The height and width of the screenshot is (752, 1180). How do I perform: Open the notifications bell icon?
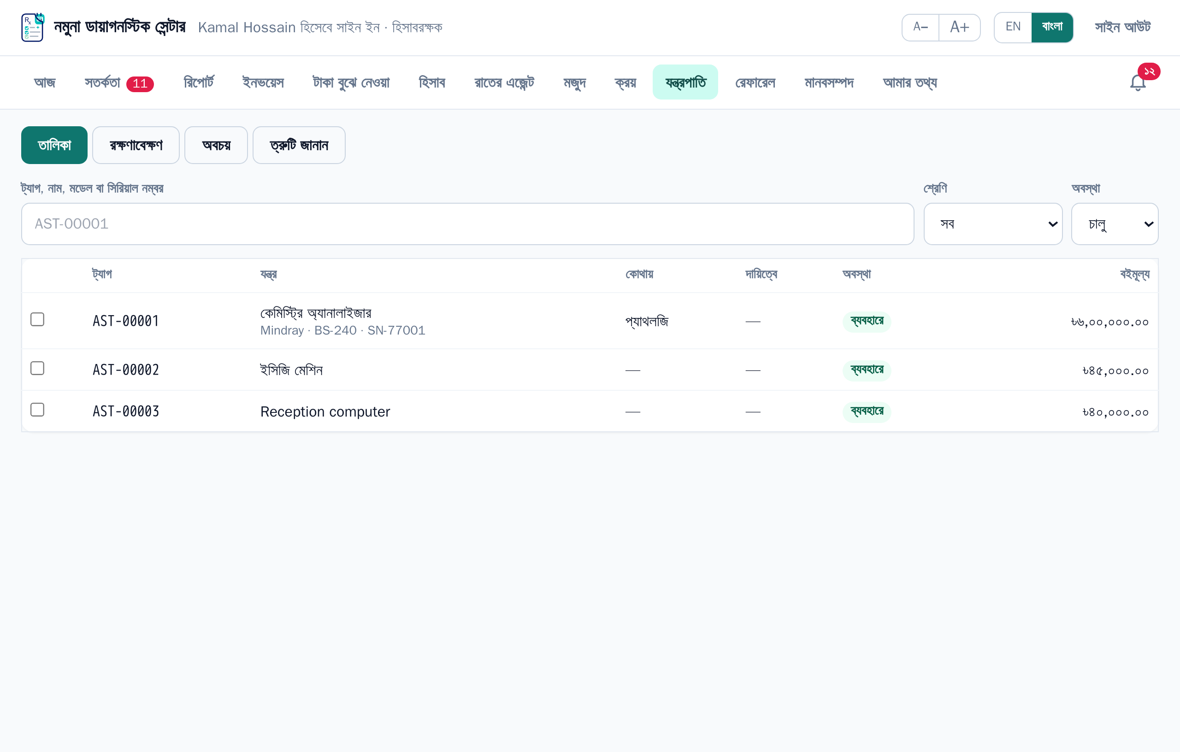tap(1138, 82)
